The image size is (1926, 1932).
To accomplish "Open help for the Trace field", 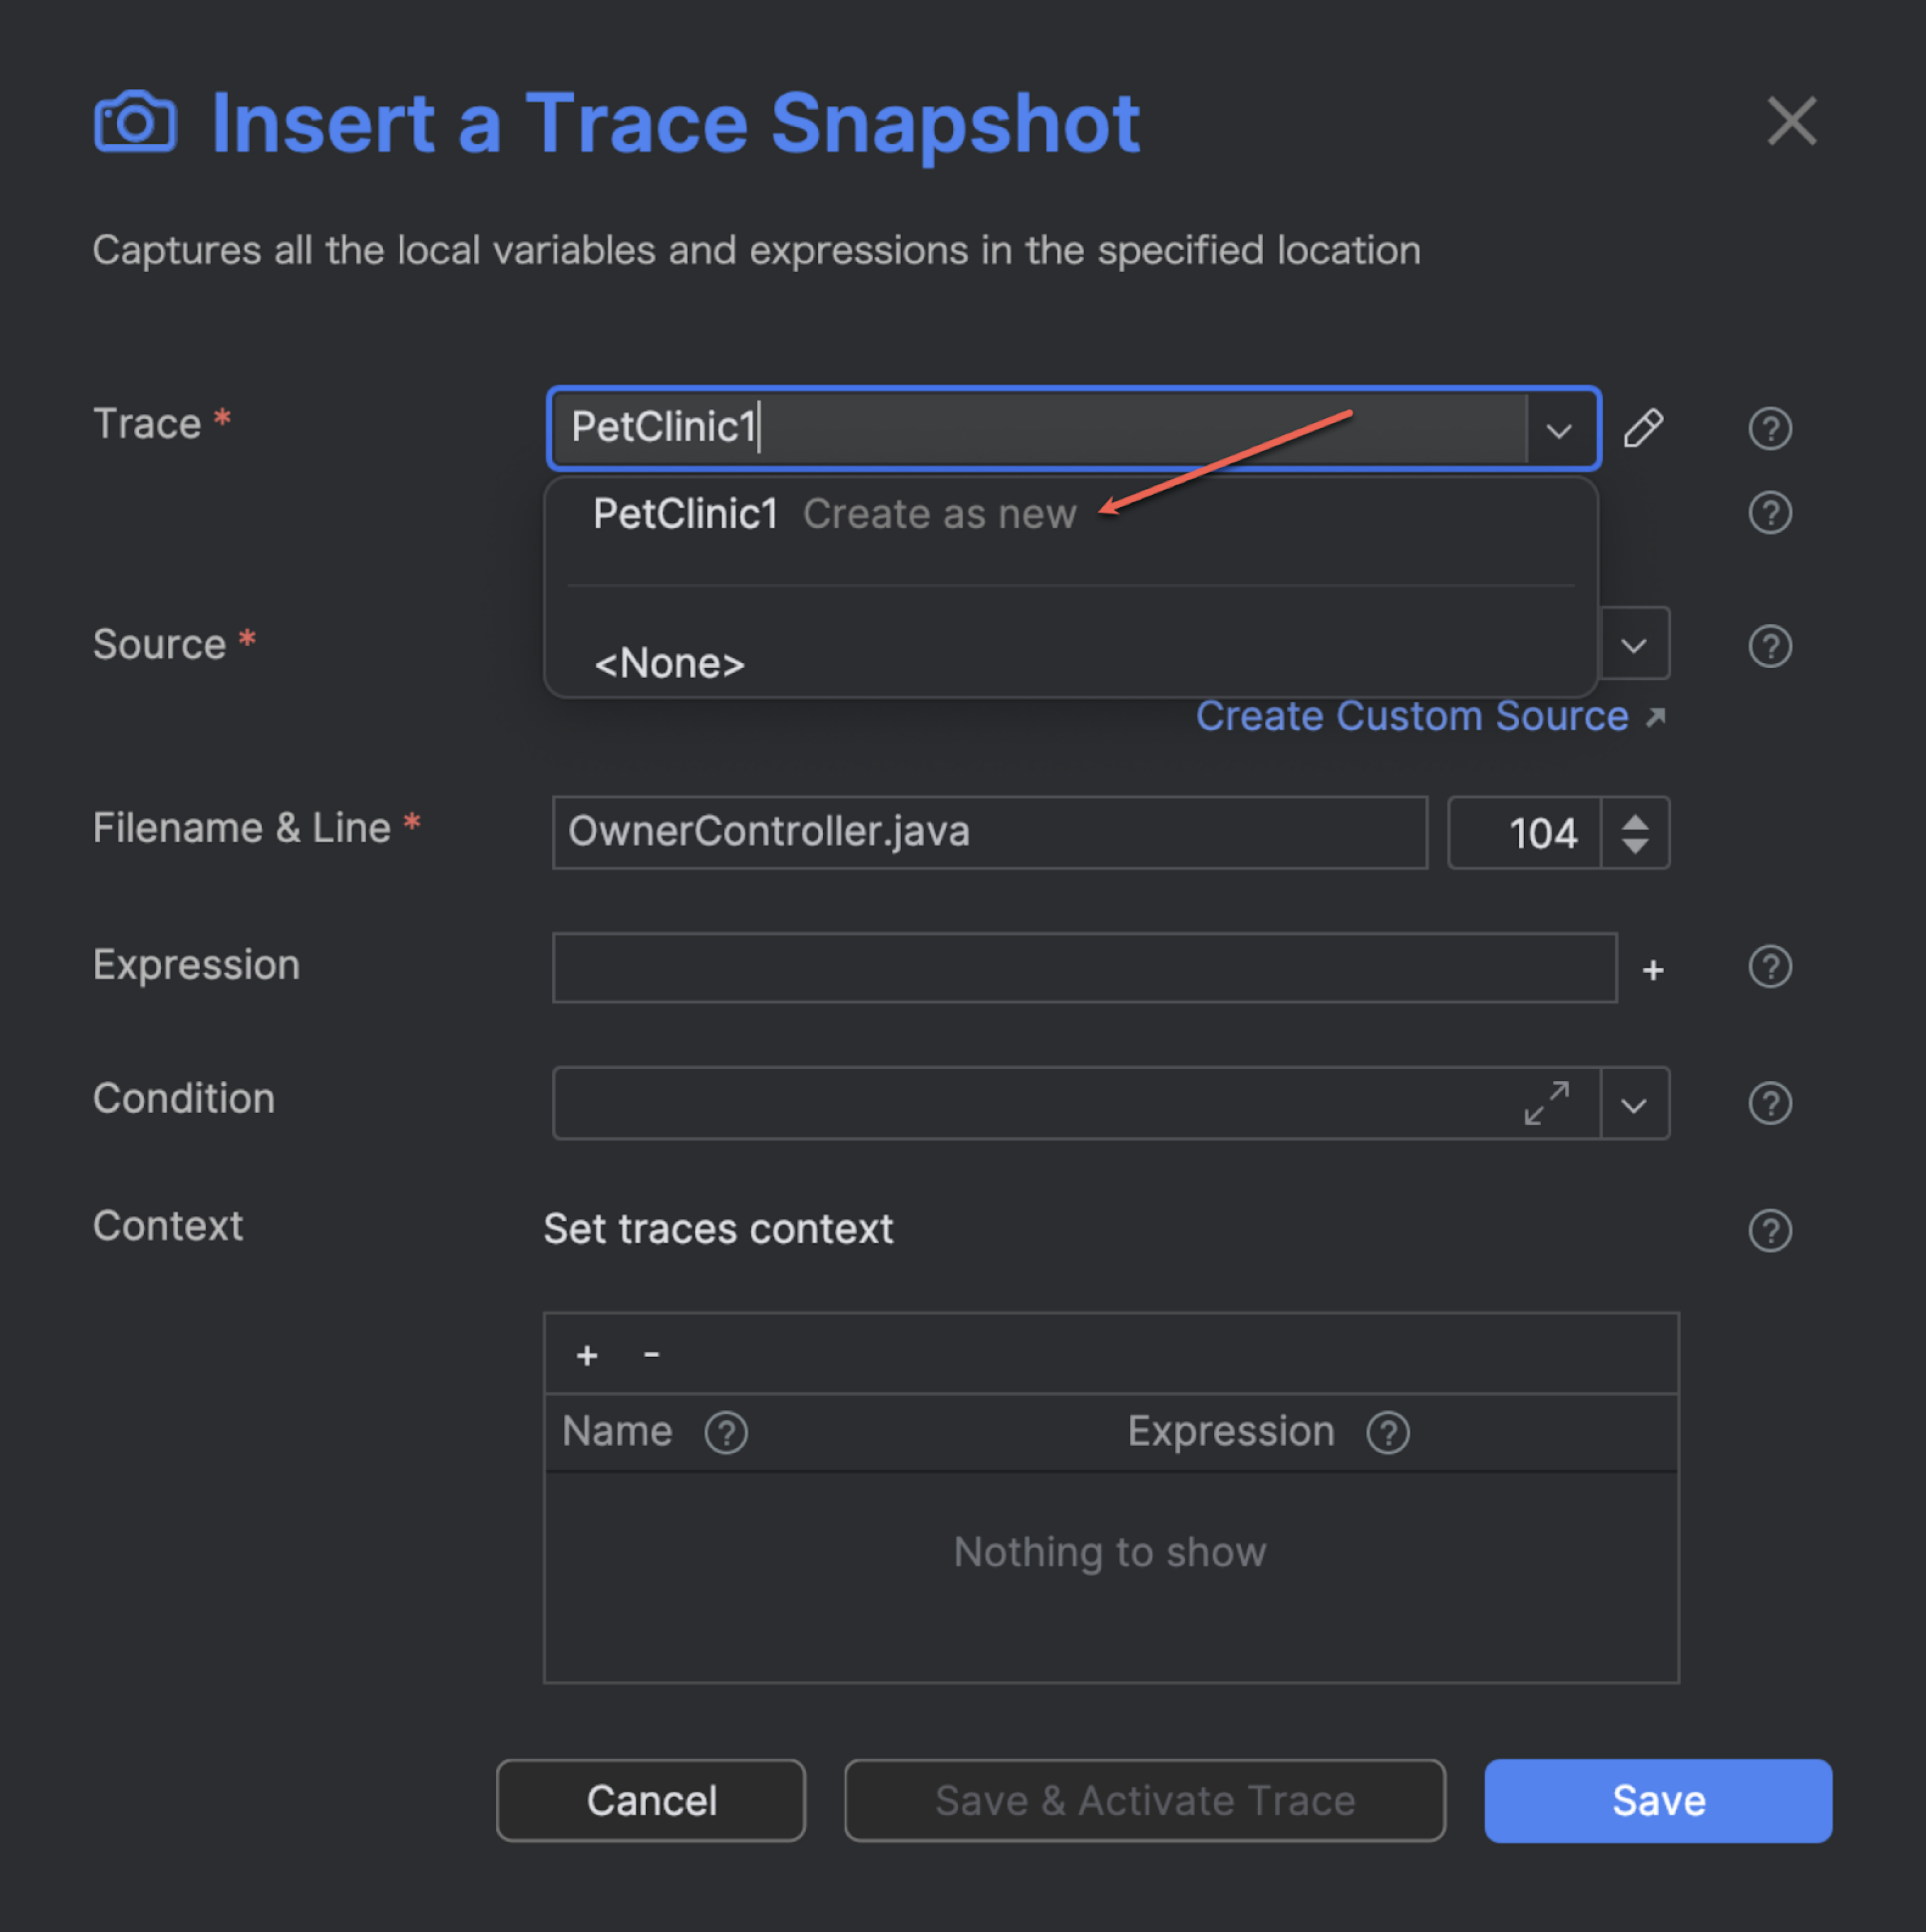I will coord(1769,429).
